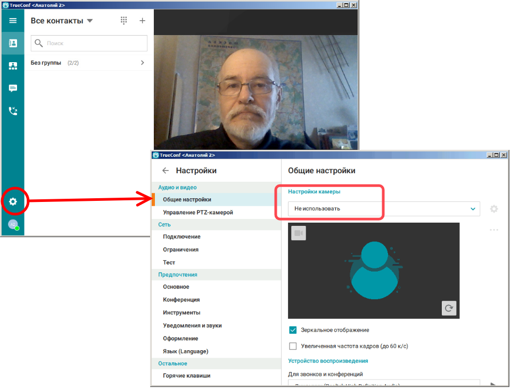Open the dialpad grid icon
The height and width of the screenshot is (389, 511).
click(124, 21)
